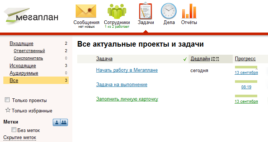Click progress bar of Начать работу в Мегаплане

coord(246,67)
